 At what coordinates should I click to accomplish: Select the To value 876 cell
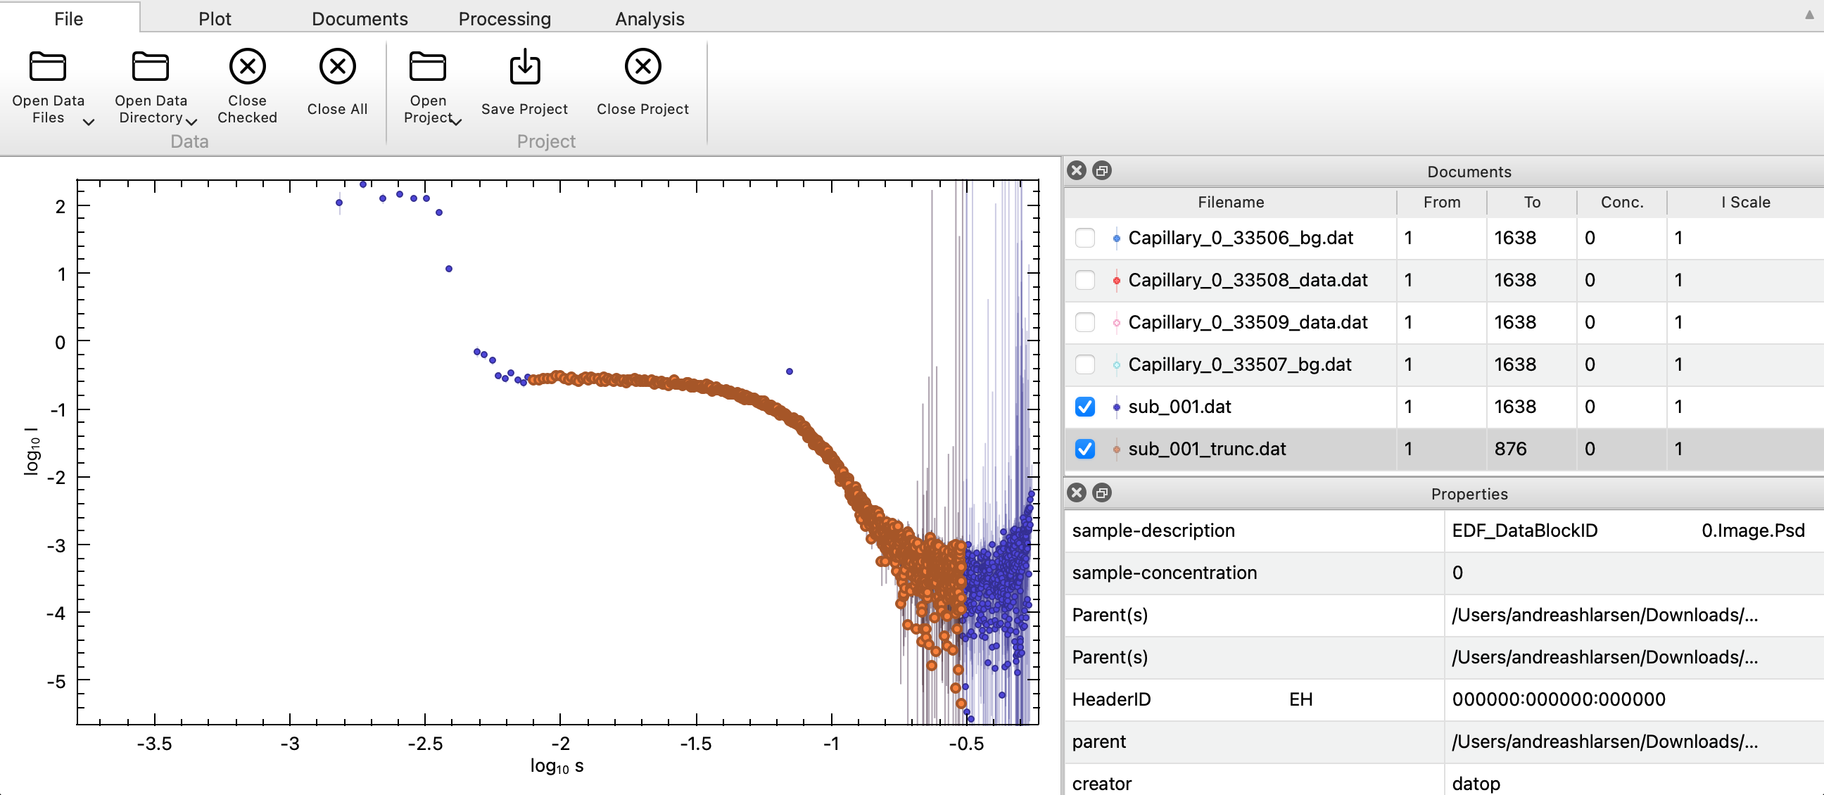(x=1509, y=449)
